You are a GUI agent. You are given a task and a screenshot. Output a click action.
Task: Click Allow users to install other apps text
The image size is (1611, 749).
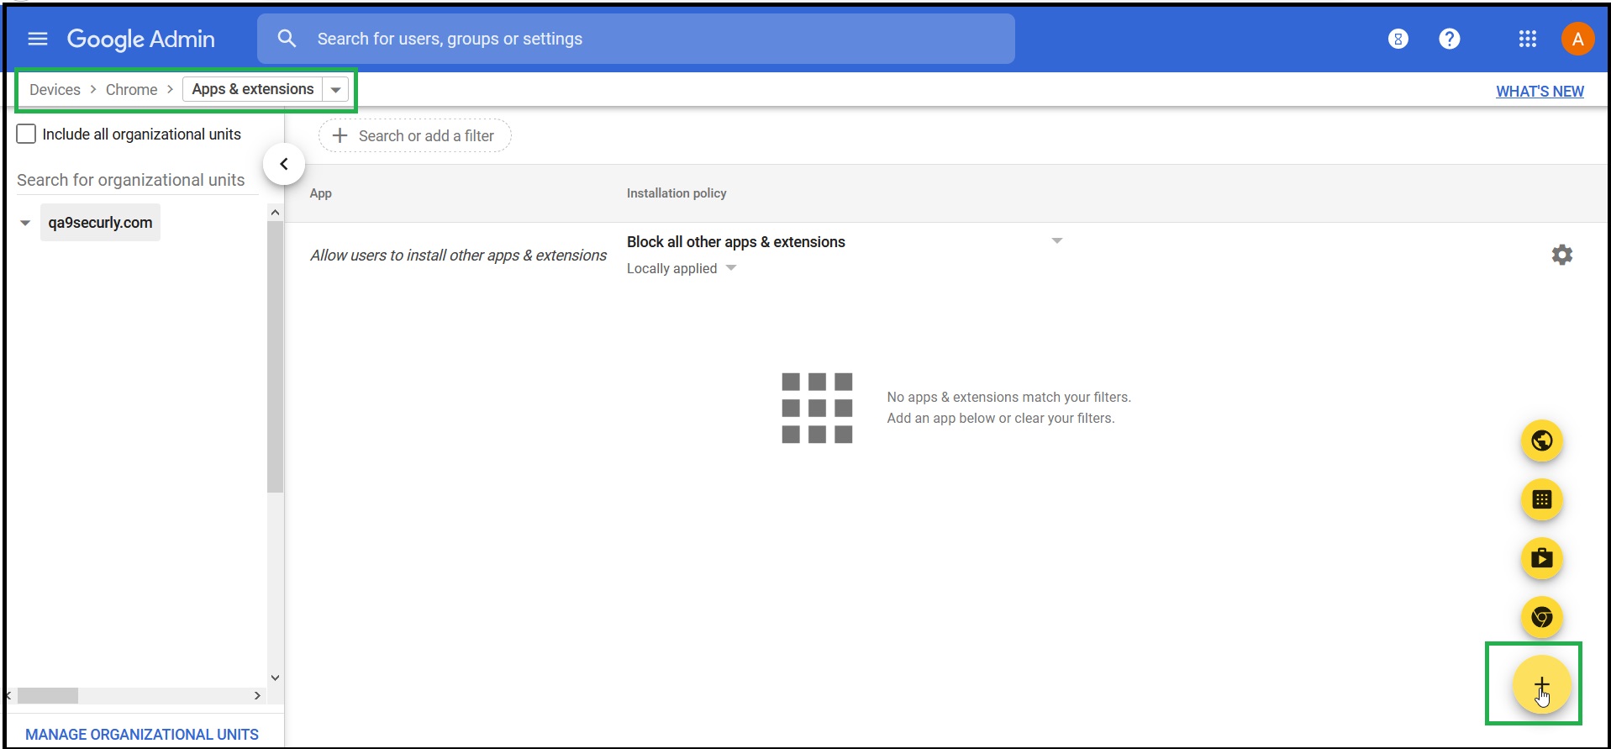coord(458,256)
